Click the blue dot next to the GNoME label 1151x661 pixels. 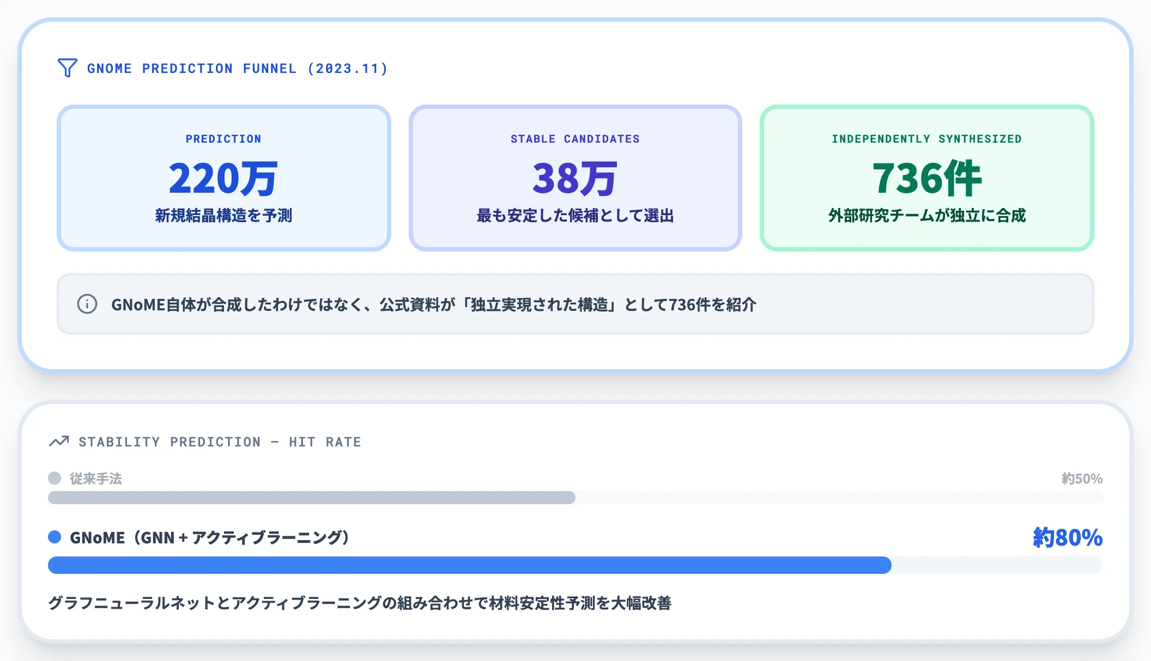tap(54, 537)
